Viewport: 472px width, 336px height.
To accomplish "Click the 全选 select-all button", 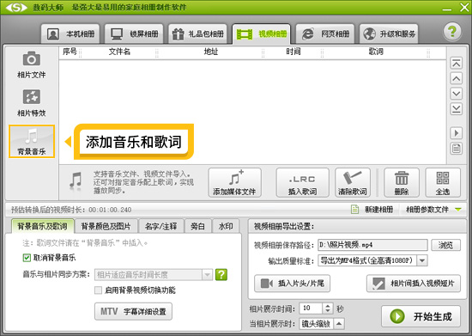I will (x=443, y=183).
